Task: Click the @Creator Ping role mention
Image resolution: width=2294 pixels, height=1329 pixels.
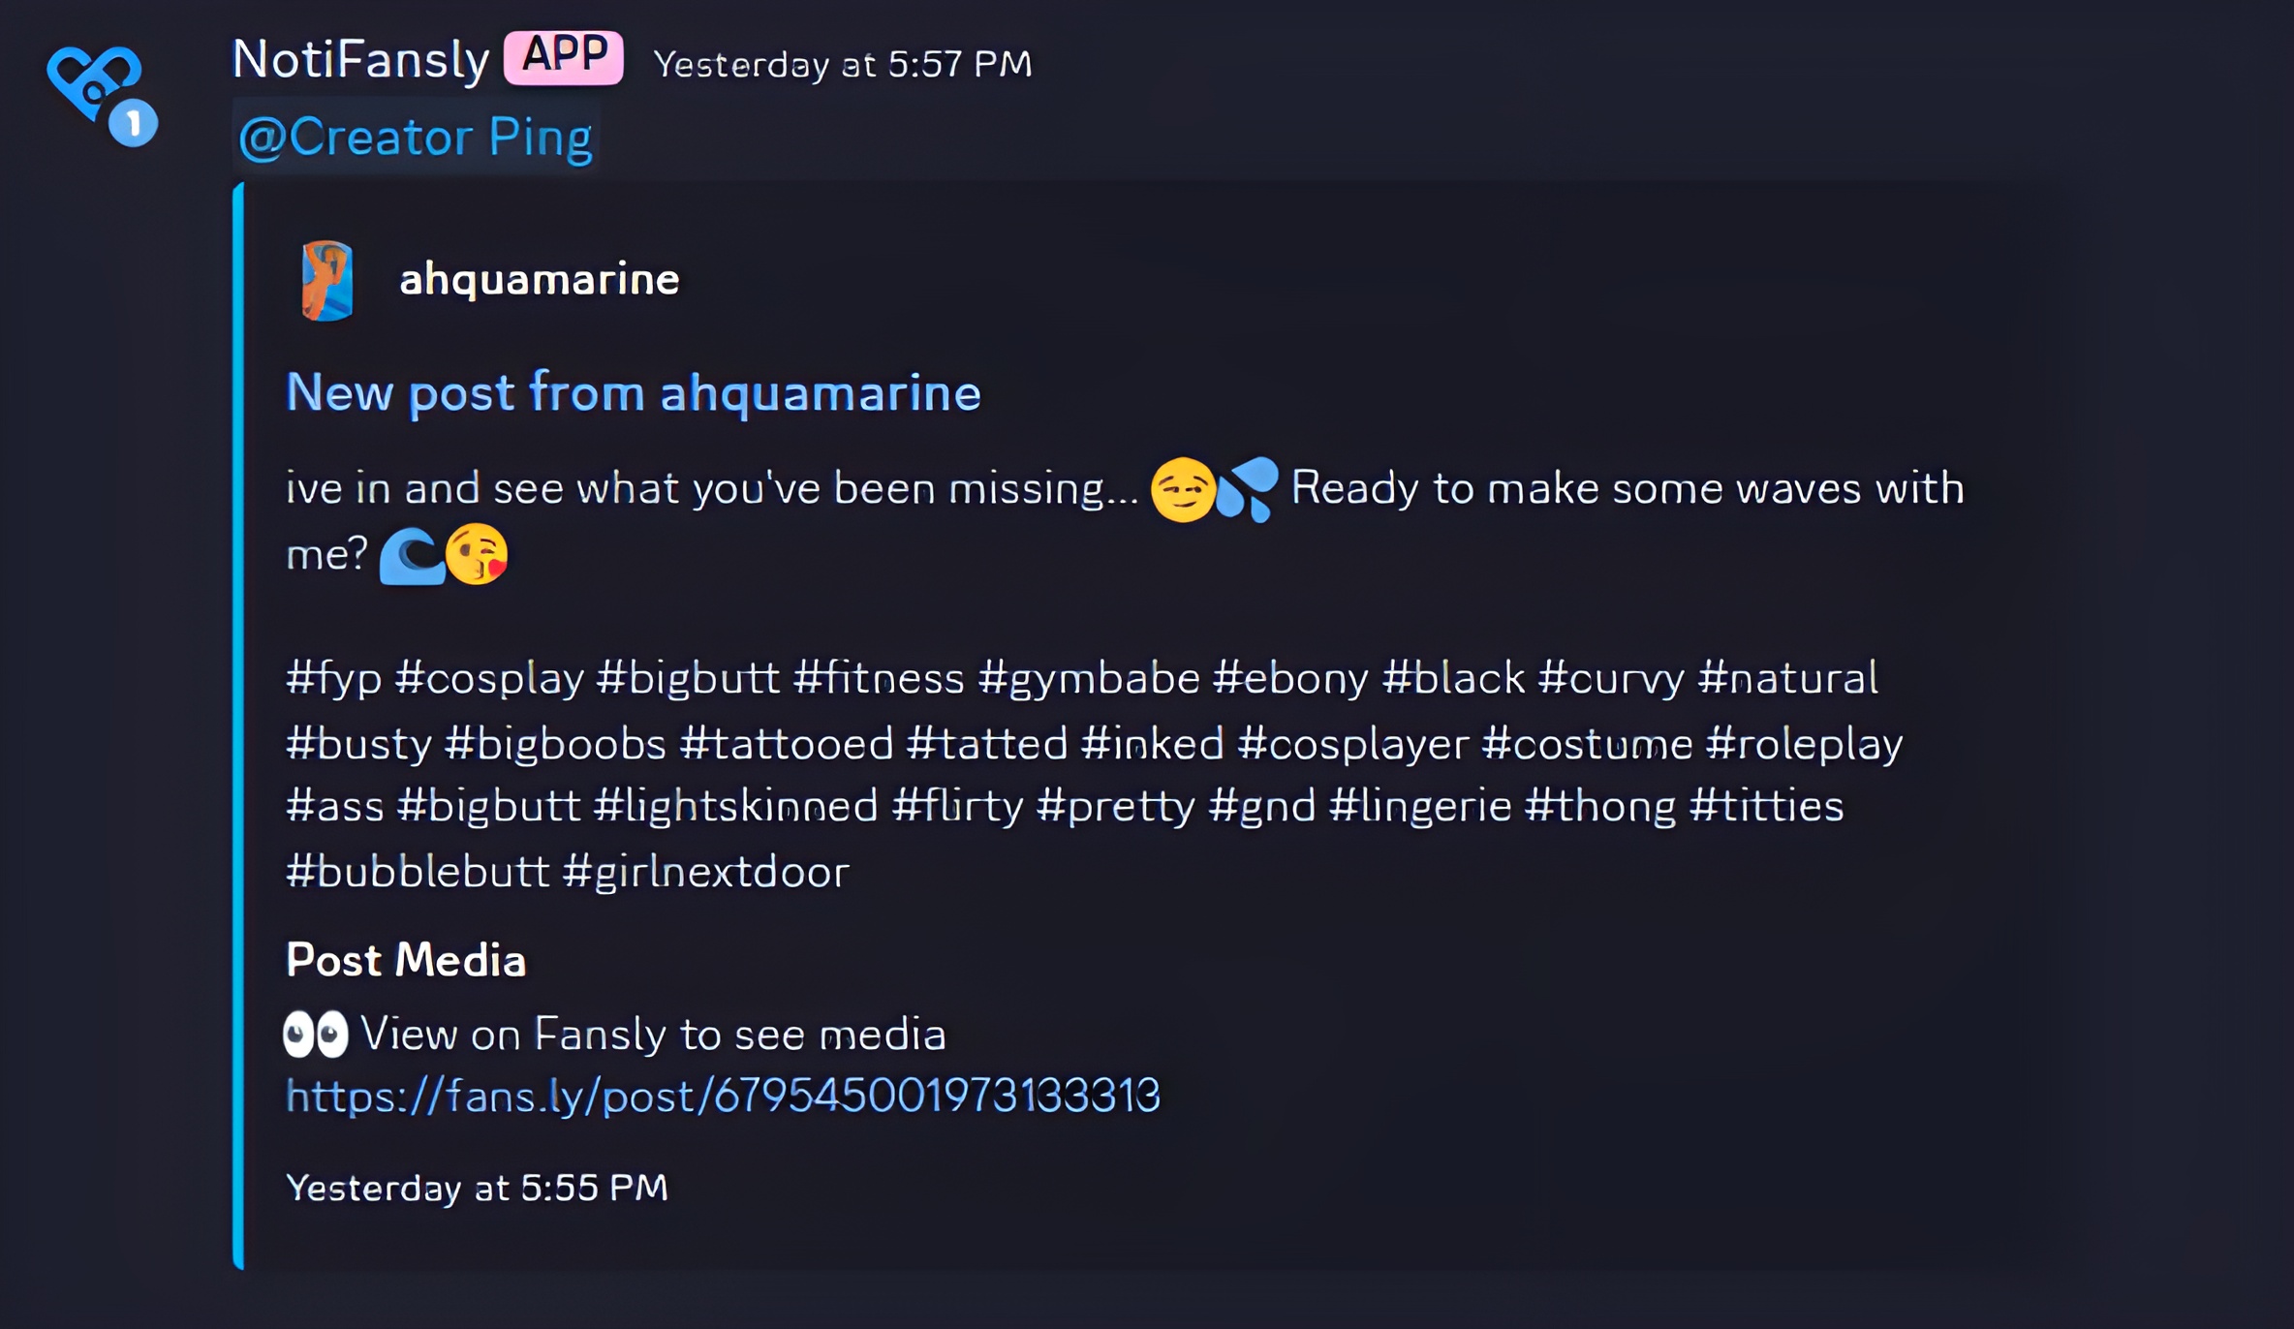Action: 416,137
